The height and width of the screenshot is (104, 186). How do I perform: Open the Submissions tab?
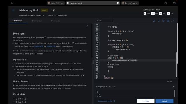tap(37, 21)
